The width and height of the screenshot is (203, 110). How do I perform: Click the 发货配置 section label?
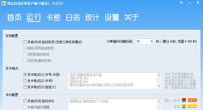(x=12, y=36)
